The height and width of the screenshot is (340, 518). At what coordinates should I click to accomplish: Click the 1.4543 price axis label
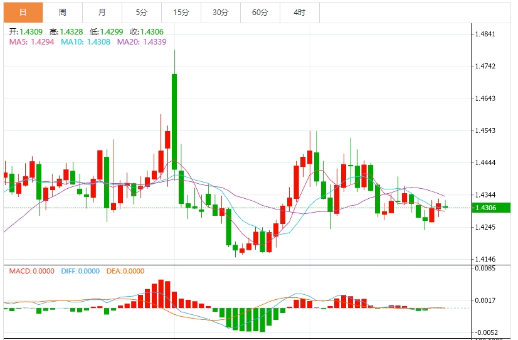[485, 130]
